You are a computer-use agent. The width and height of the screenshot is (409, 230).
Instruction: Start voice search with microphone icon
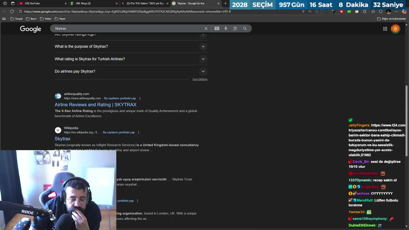click(226, 28)
